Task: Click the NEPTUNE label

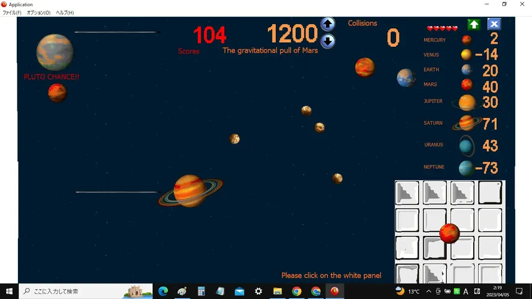Action: (434, 167)
